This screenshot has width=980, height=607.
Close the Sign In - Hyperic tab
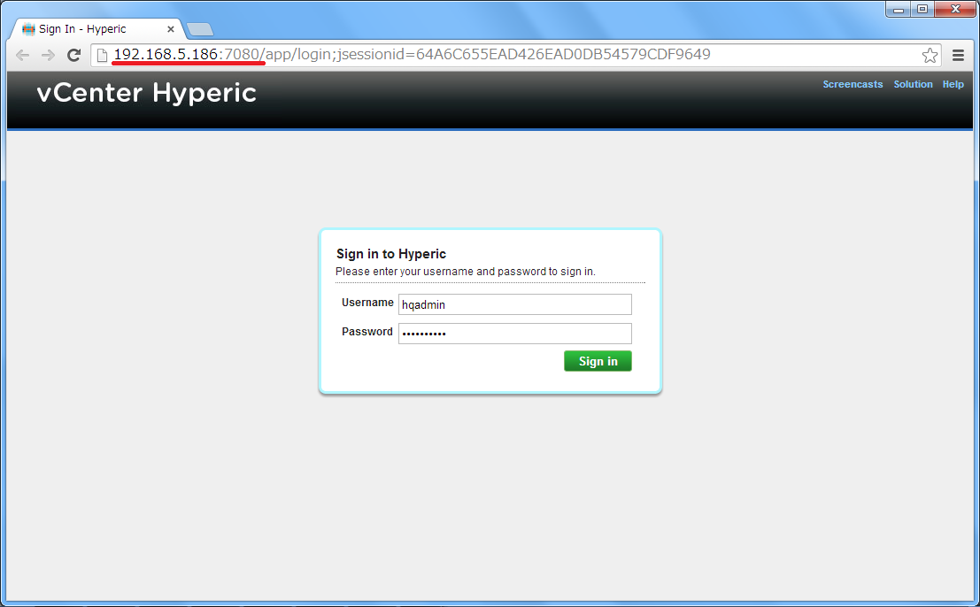(x=171, y=29)
